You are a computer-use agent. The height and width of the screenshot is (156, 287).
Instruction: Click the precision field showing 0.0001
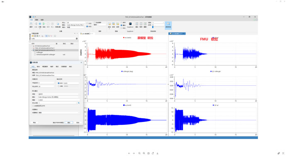click(59, 100)
